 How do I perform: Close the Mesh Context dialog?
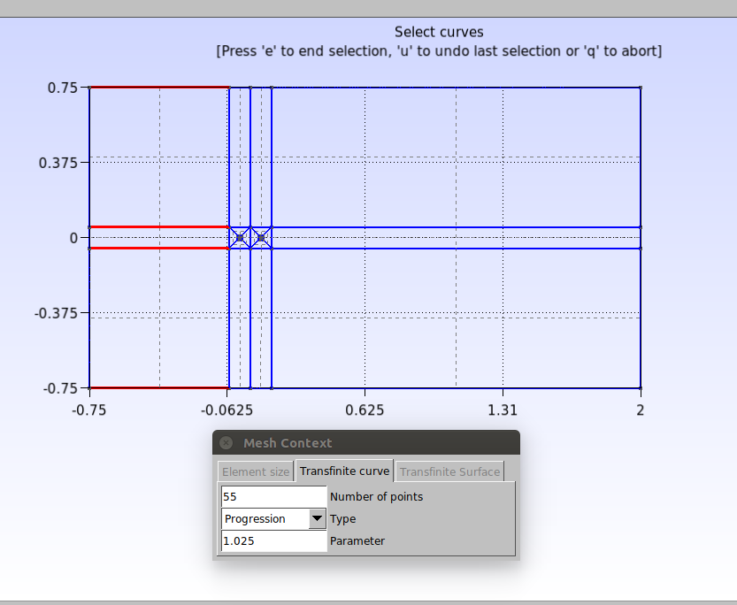point(226,442)
